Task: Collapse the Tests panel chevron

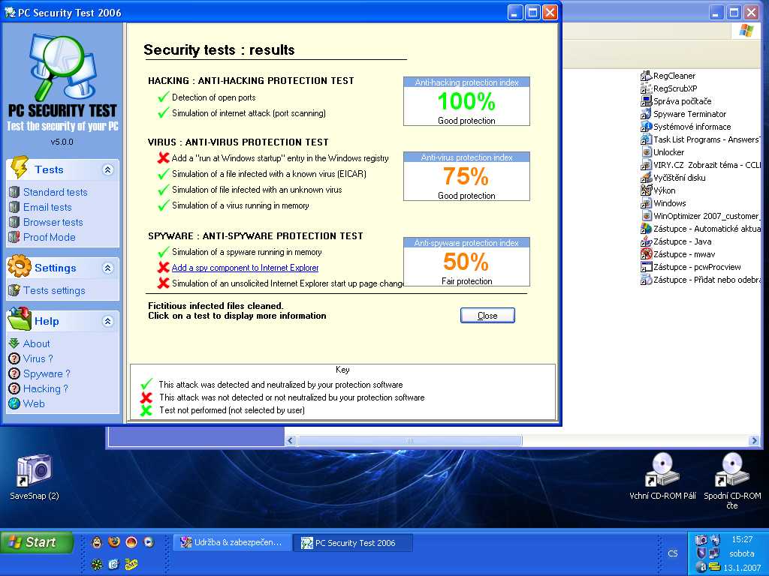Action: [x=107, y=169]
